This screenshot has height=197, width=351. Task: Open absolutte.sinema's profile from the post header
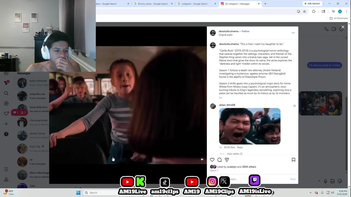(x=228, y=31)
